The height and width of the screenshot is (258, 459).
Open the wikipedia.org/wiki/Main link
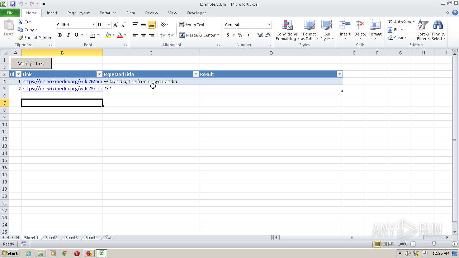click(x=62, y=81)
